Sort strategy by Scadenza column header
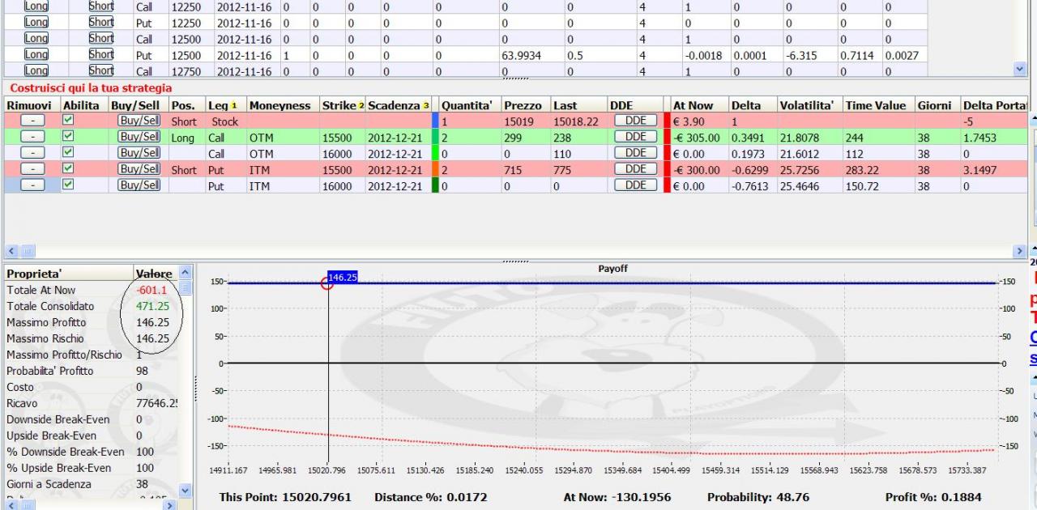The height and width of the screenshot is (510, 1037). [398, 105]
